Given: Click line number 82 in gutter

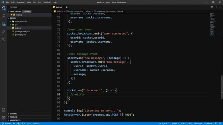Looking at the screenshot, I should coord(59,58).
